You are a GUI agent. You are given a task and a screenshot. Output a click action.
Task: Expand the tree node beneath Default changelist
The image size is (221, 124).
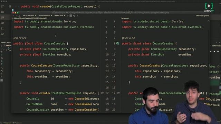click(4, 50)
